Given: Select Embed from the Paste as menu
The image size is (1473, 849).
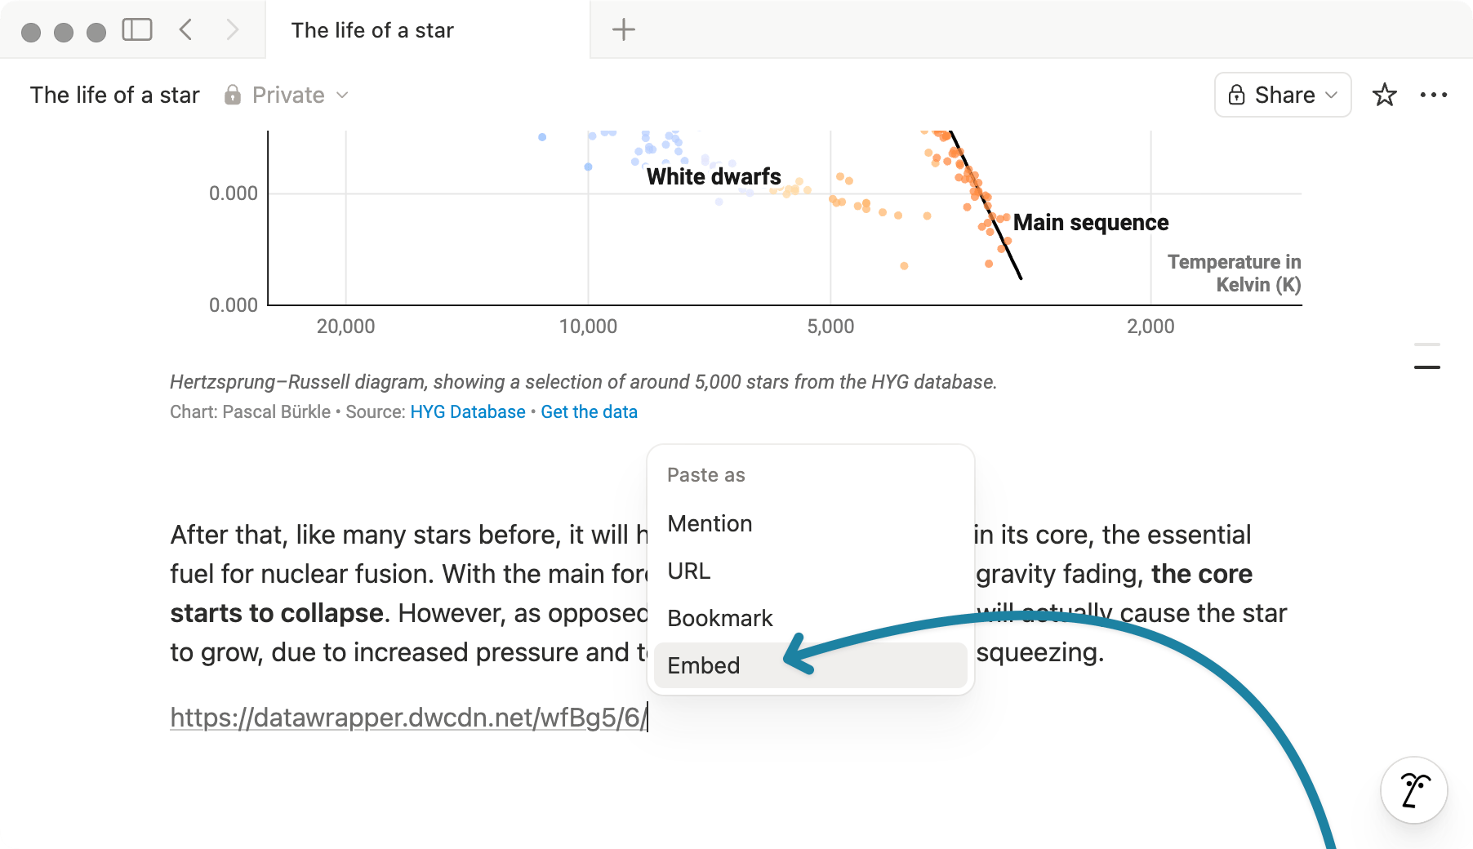Looking at the screenshot, I should 704,665.
